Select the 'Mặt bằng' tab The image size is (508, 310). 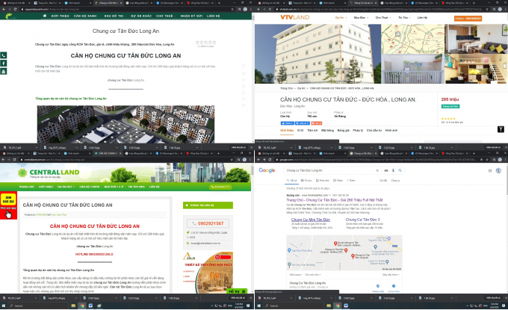point(329,130)
